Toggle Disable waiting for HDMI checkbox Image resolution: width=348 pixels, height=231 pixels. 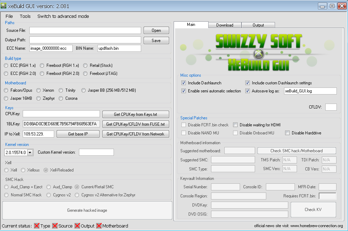coord(235,125)
